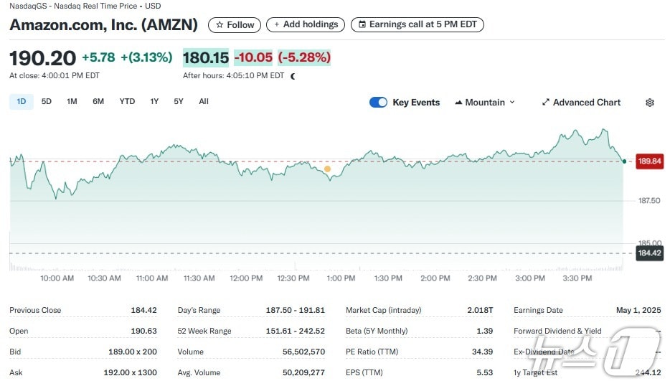Click the Earnings call at 5 PM EDT button
670x386 pixels.
pos(417,24)
